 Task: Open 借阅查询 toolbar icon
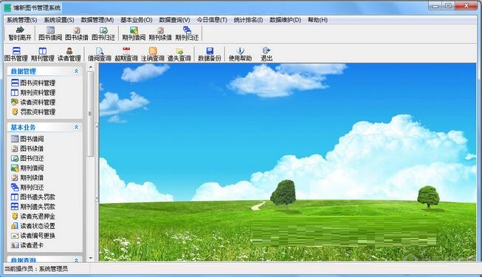coord(100,54)
